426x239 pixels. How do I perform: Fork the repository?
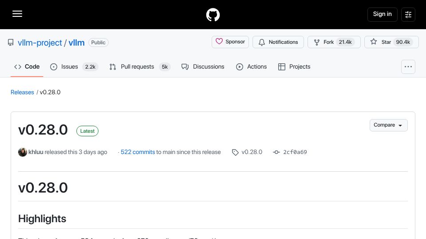[334, 42]
